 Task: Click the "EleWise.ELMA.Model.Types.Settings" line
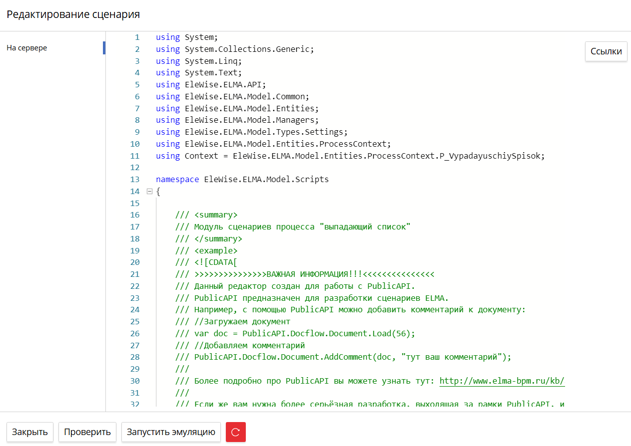point(252,132)
